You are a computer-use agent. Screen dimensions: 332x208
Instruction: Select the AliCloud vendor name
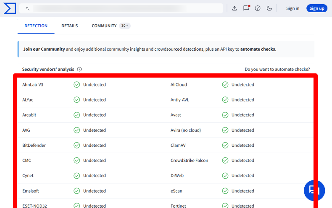(179, 85)
